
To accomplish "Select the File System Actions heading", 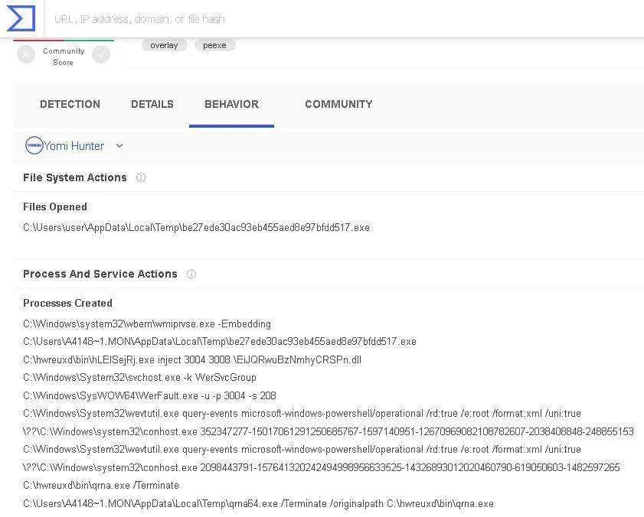I will (x=75, y=177).
